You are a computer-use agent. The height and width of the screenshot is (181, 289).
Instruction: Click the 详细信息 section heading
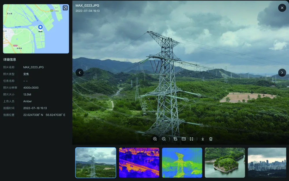[x=10, y=60]
